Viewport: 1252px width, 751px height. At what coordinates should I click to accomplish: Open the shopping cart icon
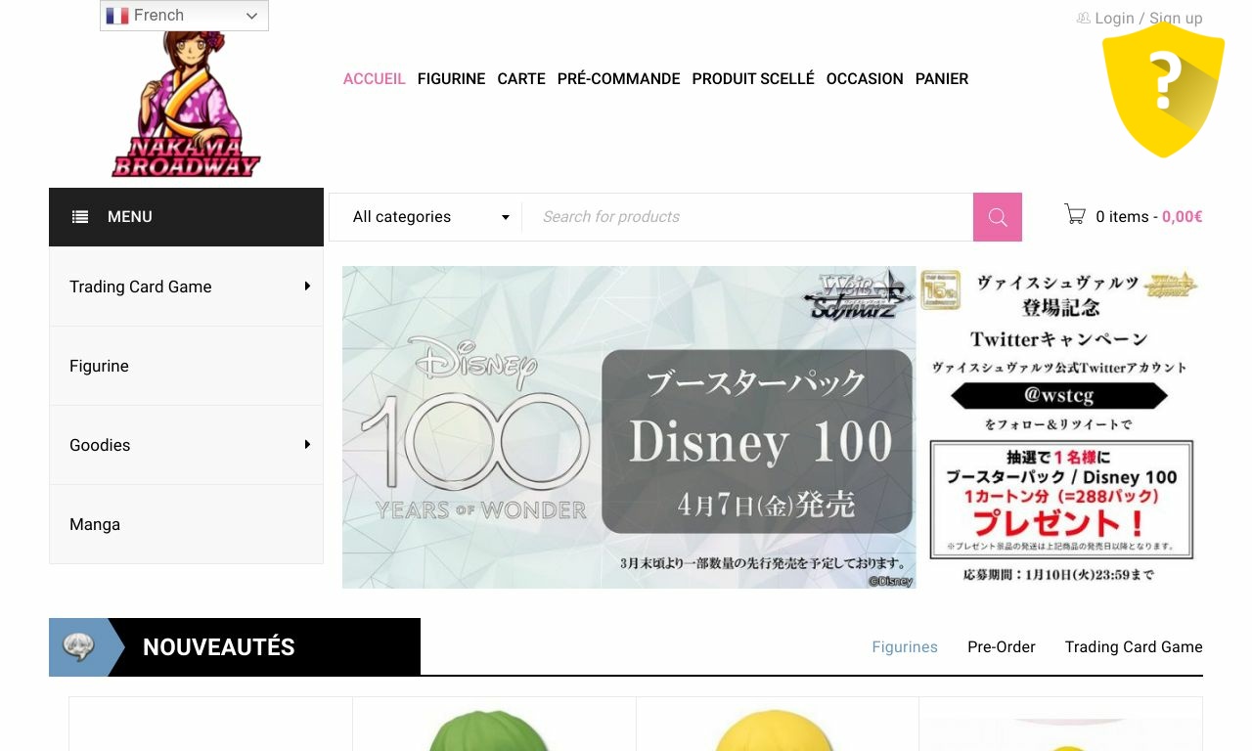click(1075, 215)
